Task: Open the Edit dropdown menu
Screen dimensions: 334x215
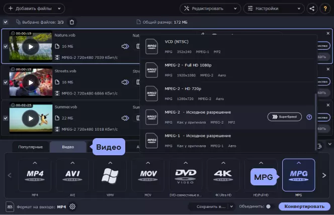Action: pyautogui.click(x=210, y=9)
